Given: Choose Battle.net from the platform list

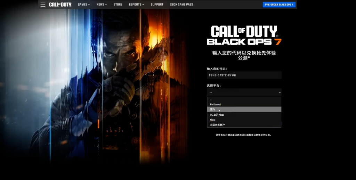Looking at the screenshot, I should point(216,104).
